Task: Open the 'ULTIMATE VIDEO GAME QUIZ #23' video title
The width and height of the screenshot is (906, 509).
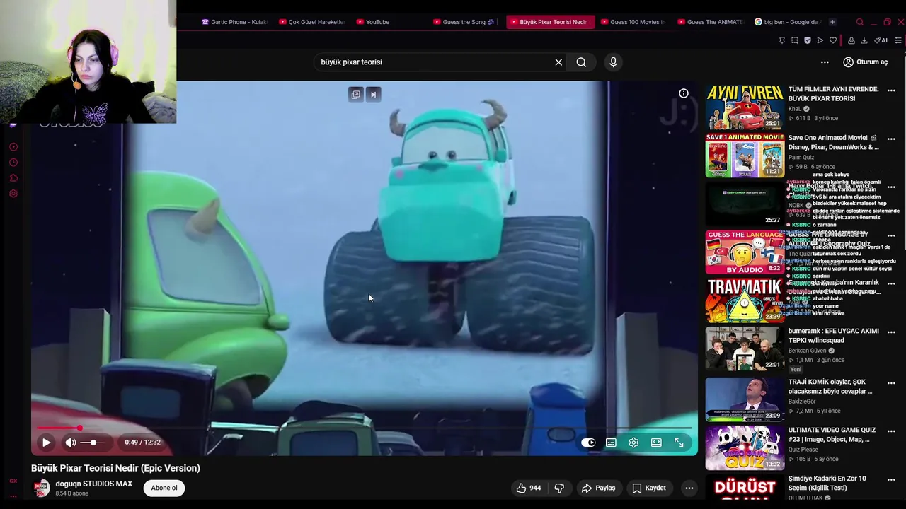Action: coord(832,434)
